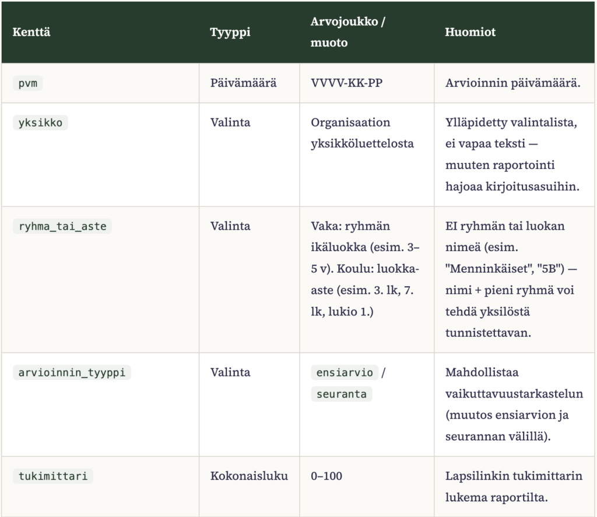The image size is (597, 517).
Task: Click the Arvioinnin päivämäärä note
Action: pyautogui.click(x=513, y=83)
